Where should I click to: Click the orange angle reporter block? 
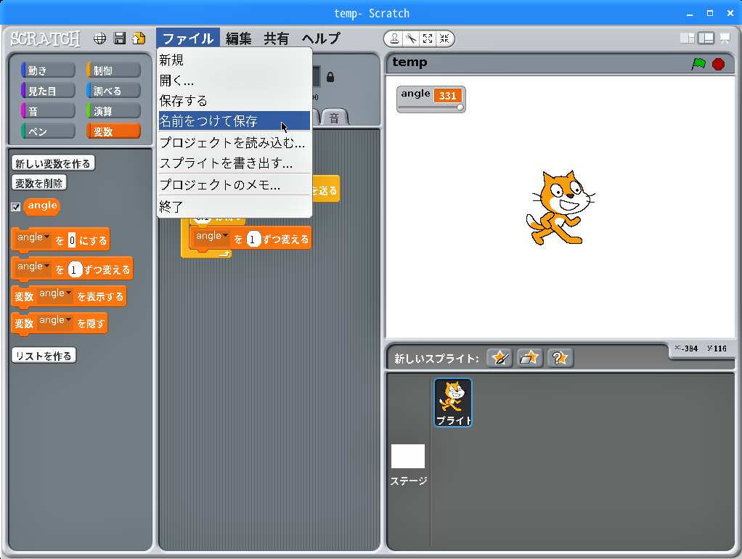42,206
